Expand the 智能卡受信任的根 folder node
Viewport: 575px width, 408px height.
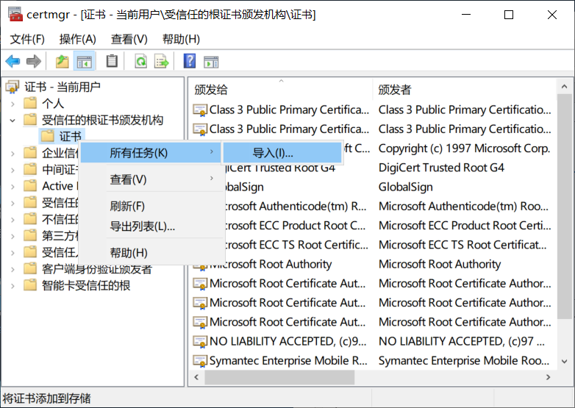coord(12,286)
